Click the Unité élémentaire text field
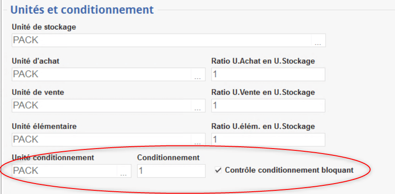 100,139
